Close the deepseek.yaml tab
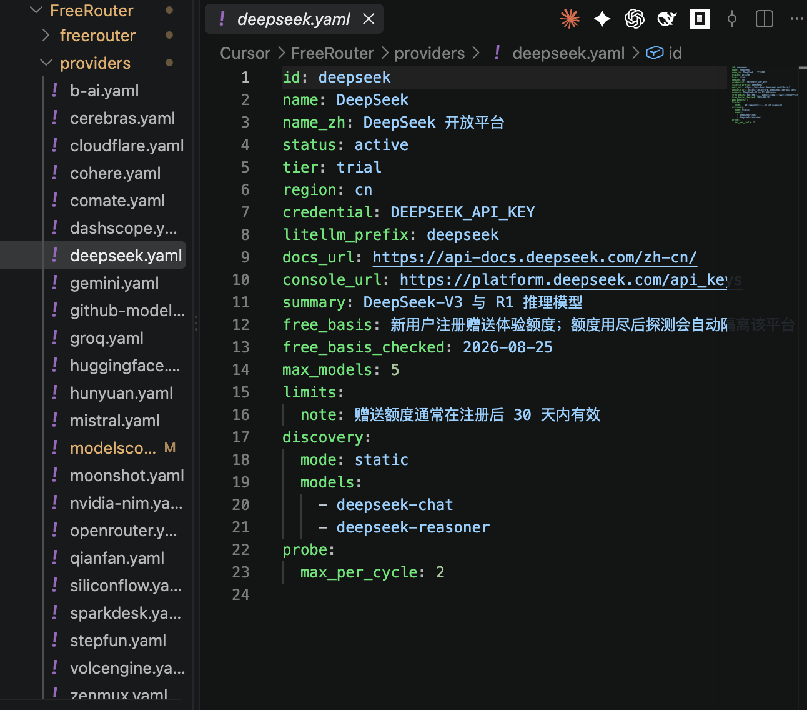Viewport: 807px width, 710px height. click(369, 19)
